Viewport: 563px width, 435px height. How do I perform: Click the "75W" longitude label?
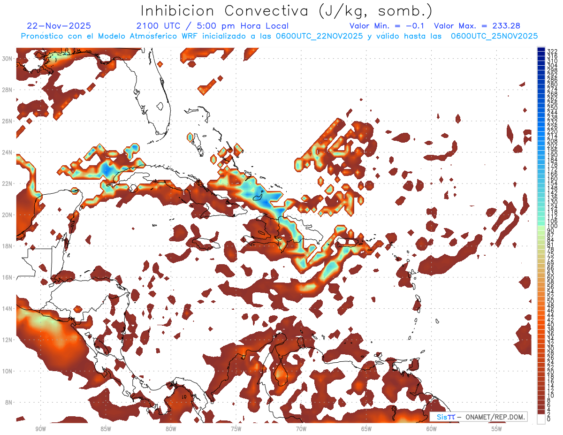point(236,429)
